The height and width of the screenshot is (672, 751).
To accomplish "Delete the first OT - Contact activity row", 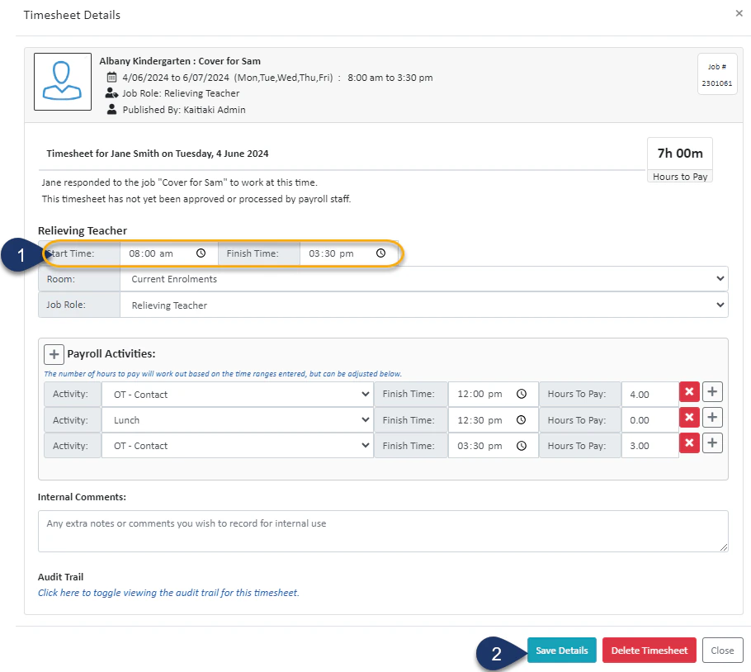I will (x=689, y=392).
